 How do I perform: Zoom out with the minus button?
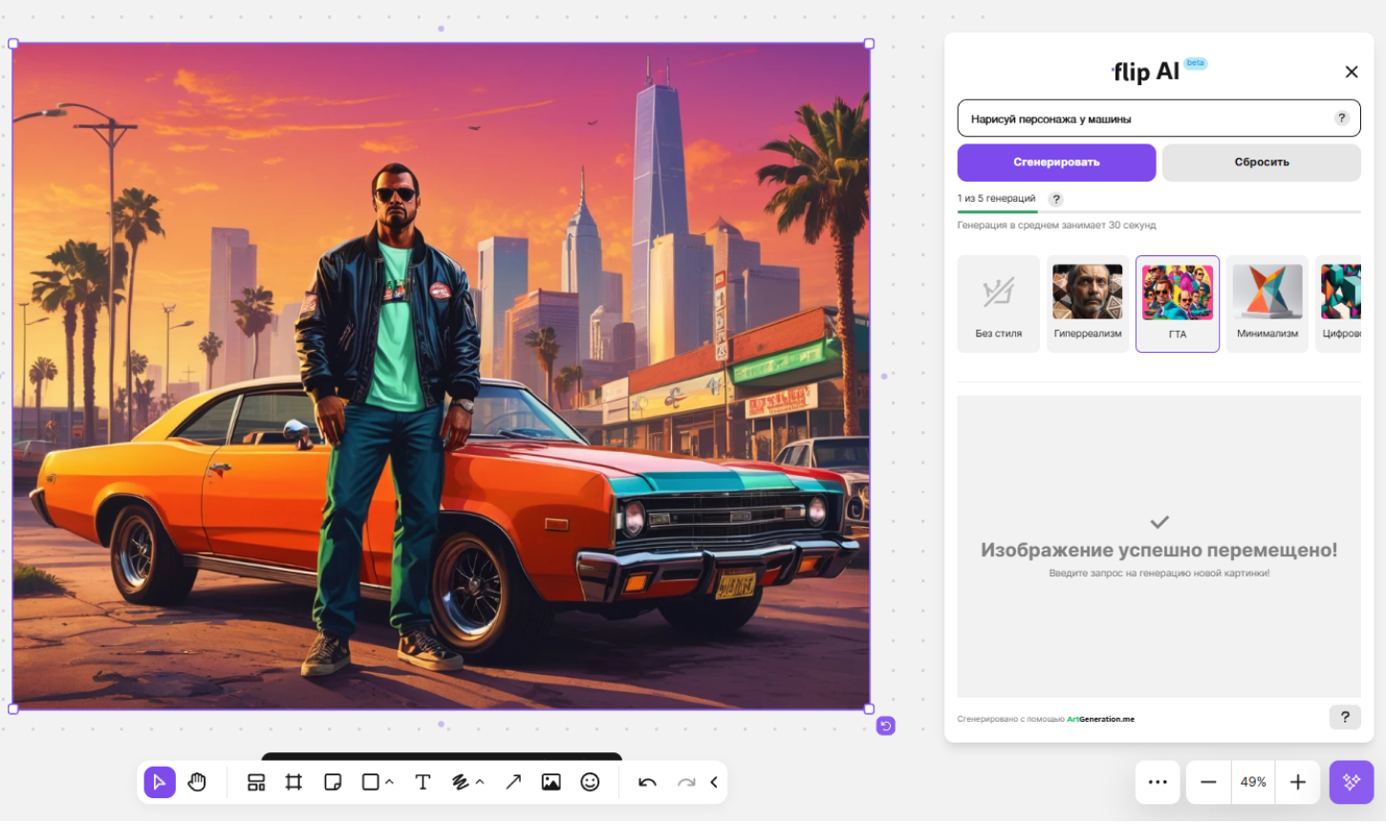point(1208,782)
